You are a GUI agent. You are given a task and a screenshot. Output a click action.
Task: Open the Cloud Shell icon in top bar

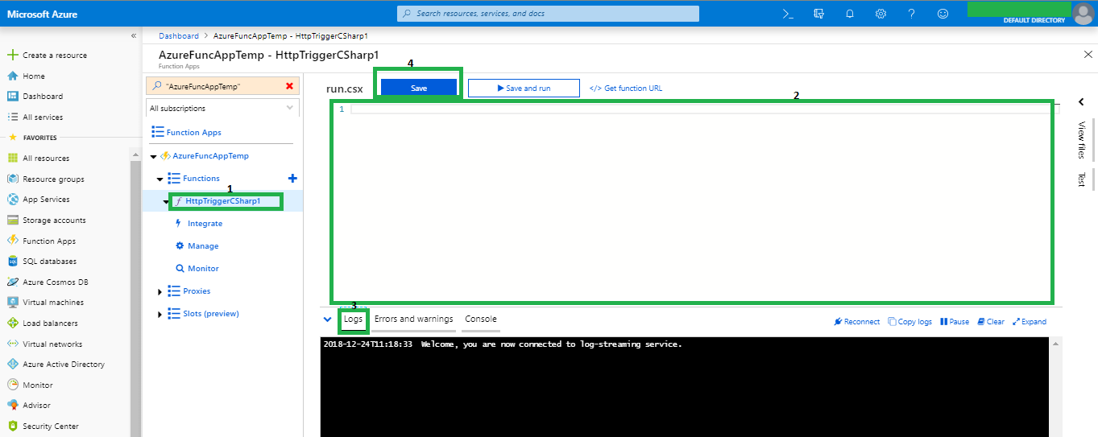789,14
